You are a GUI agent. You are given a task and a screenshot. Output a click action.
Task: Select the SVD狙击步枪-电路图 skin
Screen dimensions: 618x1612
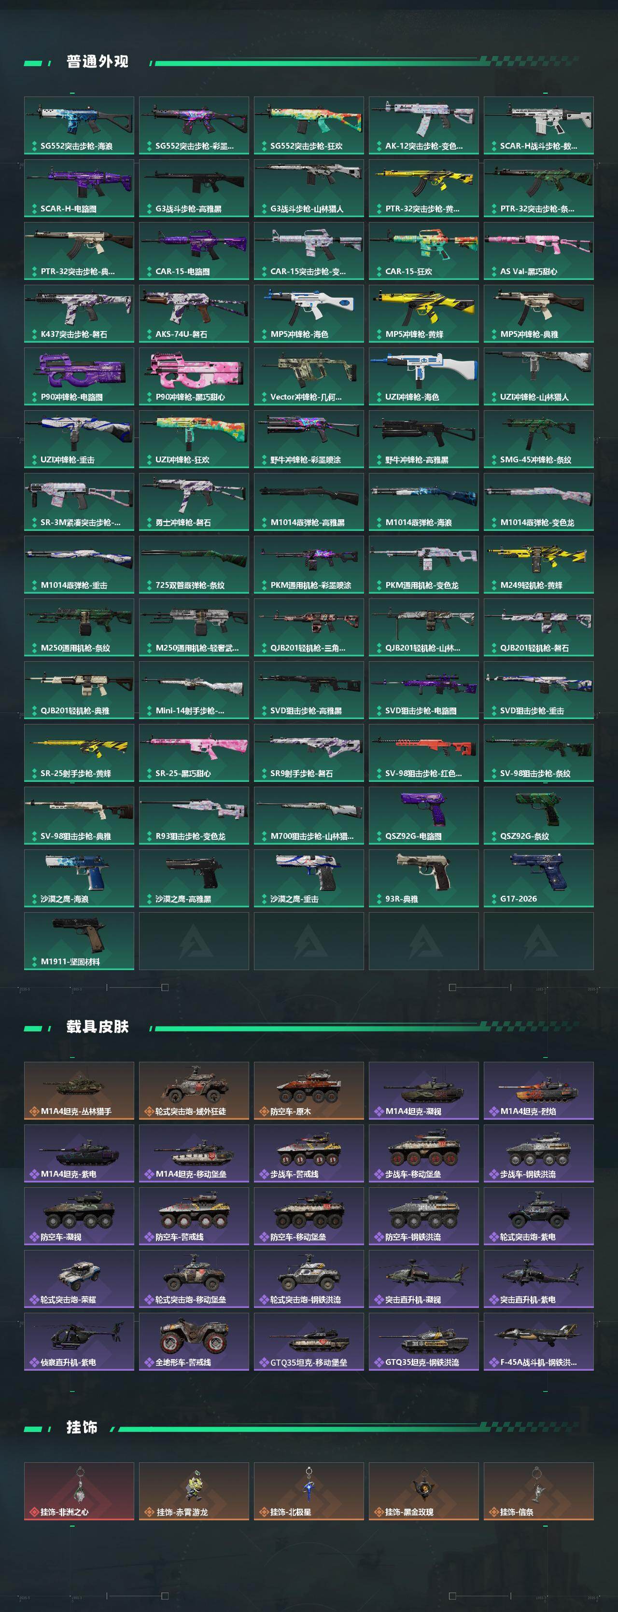pyautogui.click(x=424, y=690)
